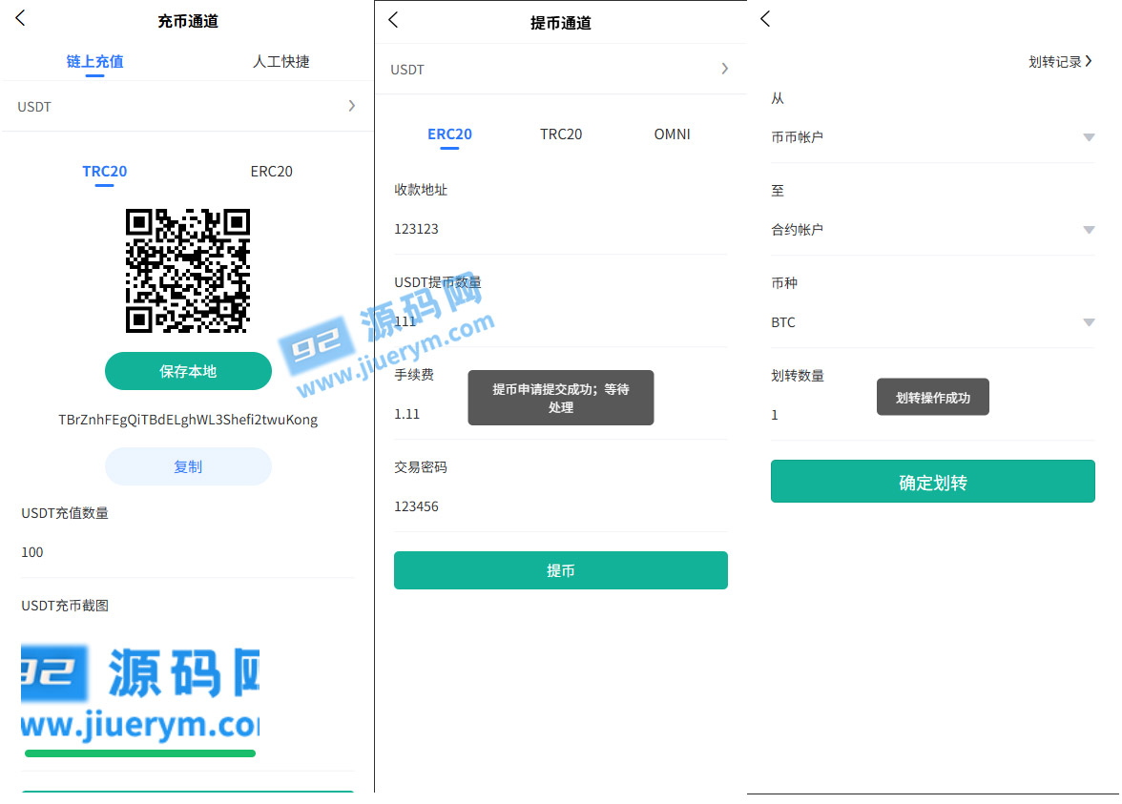Click the green upload progress bar
The image size is (1122, 804).
[x=140, y=753]
